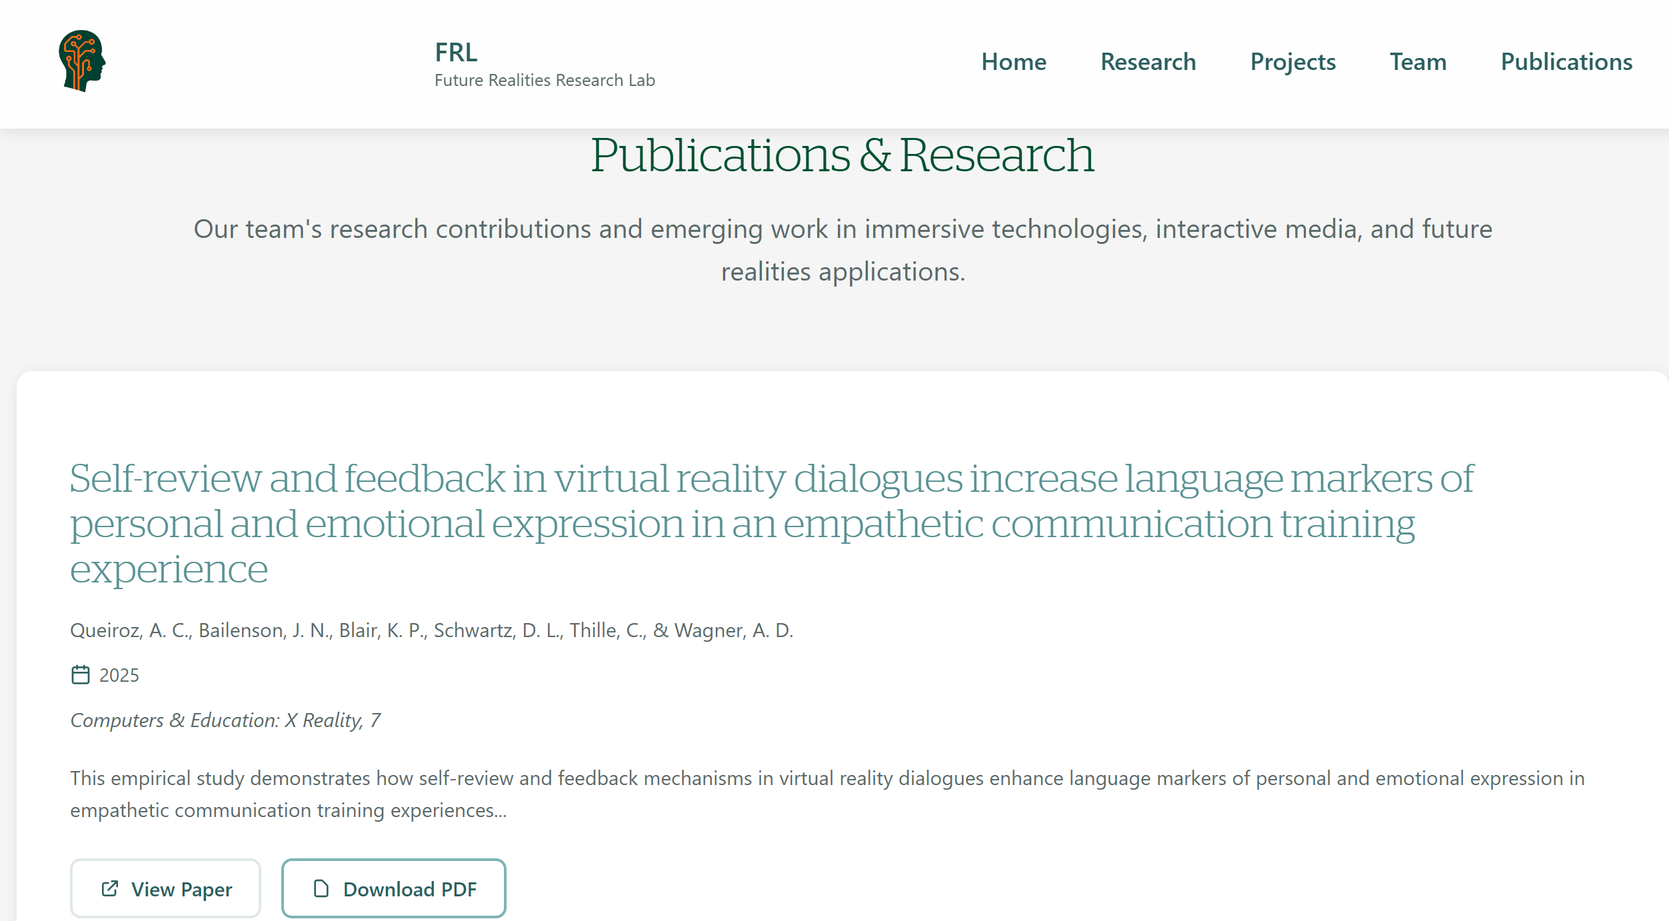Click Future Realities Research Lab subtitle
Image resolution: width=1669 pixels, height=921 pixels.
click(x=545, y=81)
